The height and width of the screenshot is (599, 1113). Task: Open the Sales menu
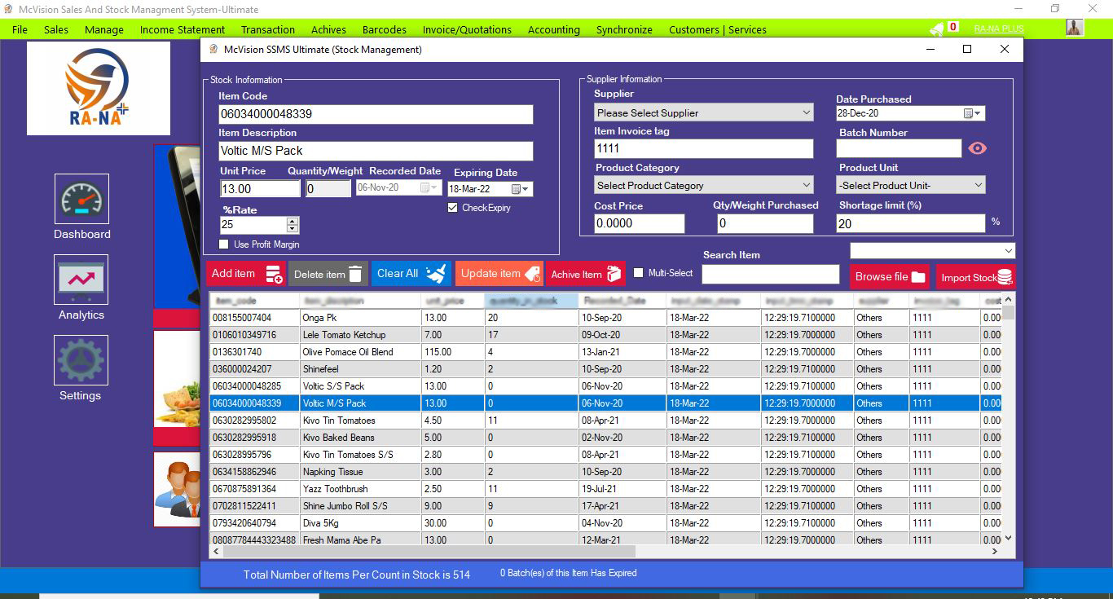[56, 29]
